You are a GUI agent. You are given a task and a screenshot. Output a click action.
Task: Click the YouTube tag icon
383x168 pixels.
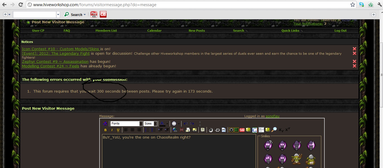pyautogui.click(x=242, y=130)
